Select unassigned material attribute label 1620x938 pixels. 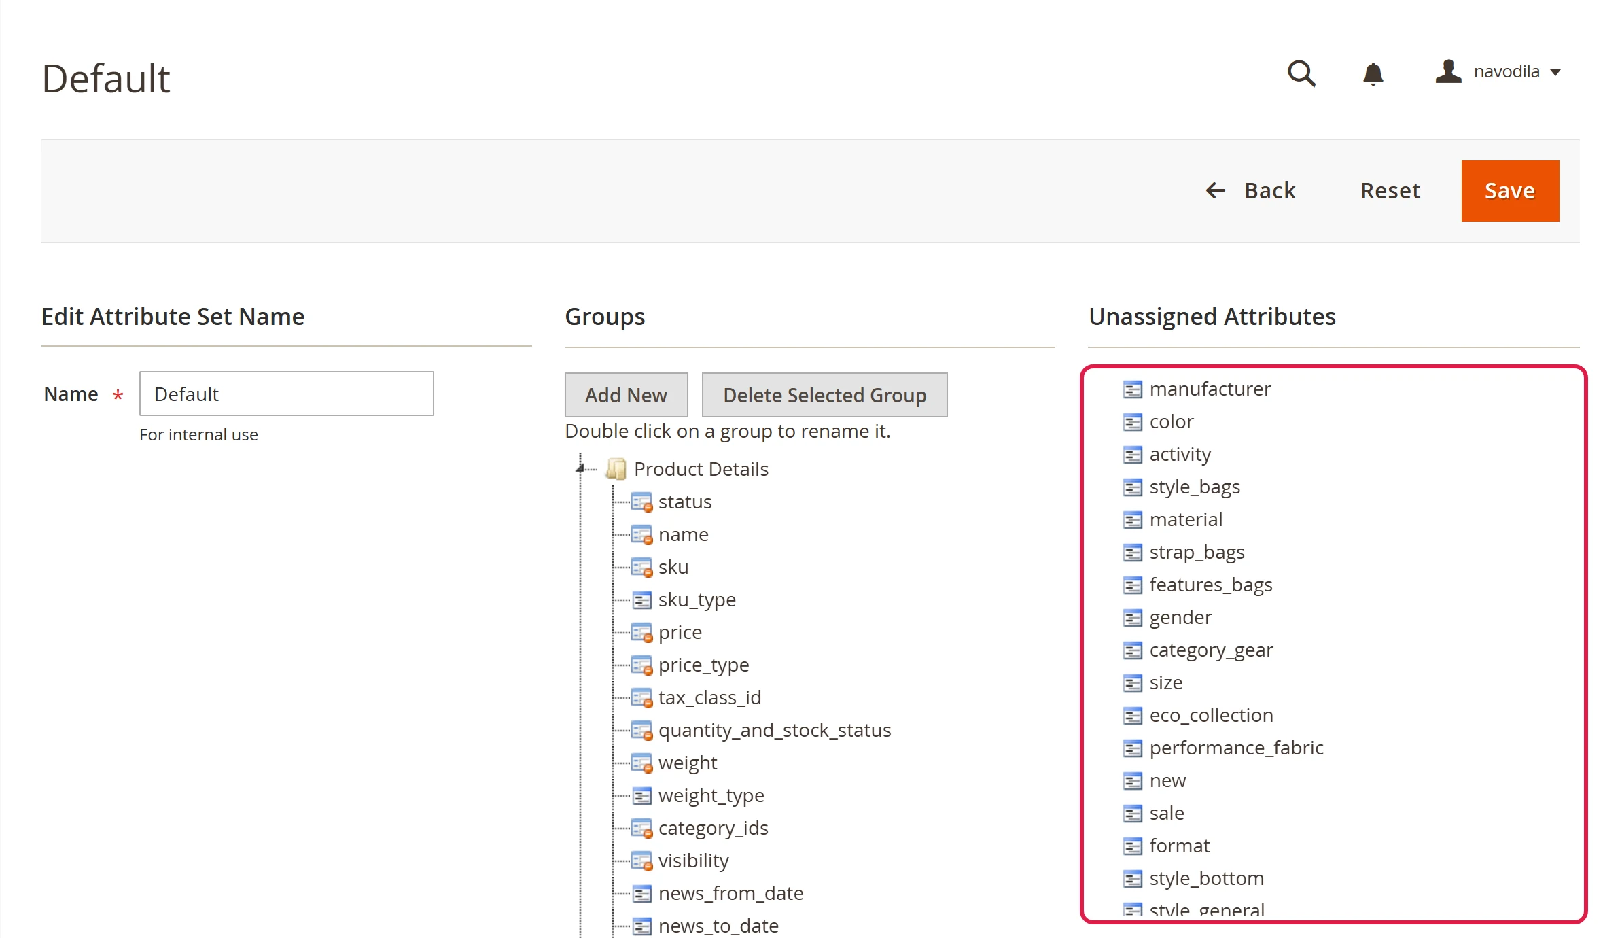1186,519
